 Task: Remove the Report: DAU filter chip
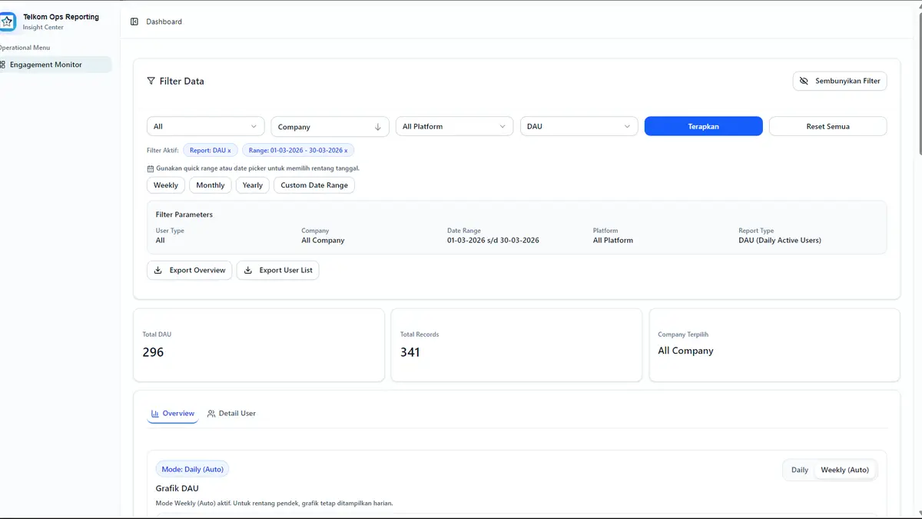pyautogui.click(x=211, y=151)
